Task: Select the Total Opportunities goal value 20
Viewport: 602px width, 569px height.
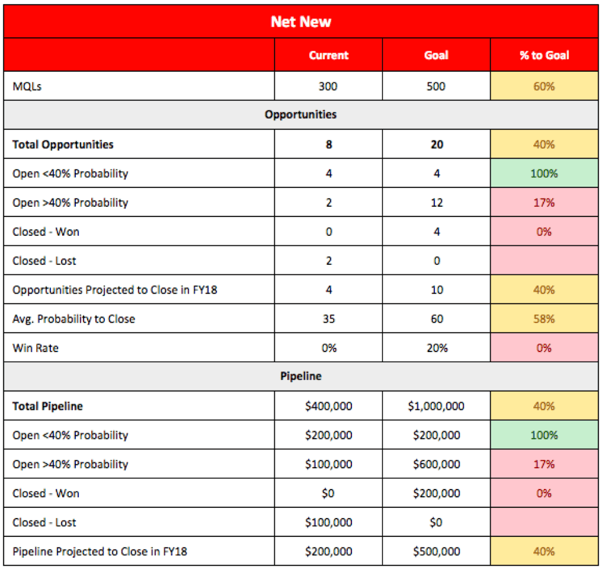Action: coord(436,144)
